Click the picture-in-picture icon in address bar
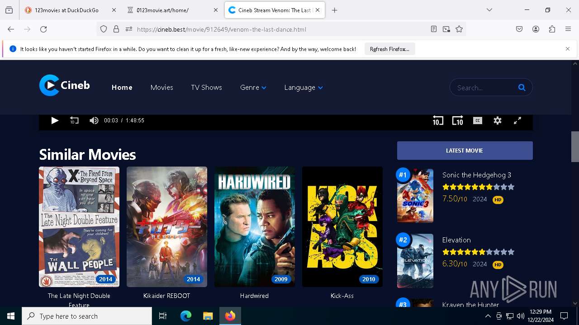The width and height of the screenshot is (579, 325). coord(446,29)
